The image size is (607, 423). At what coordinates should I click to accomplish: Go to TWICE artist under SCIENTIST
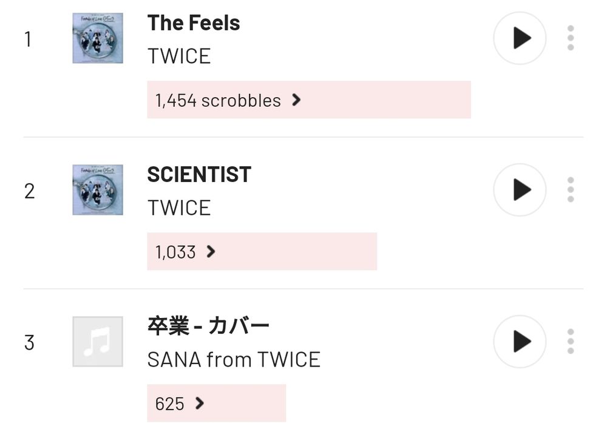click(x=179, y=208)
